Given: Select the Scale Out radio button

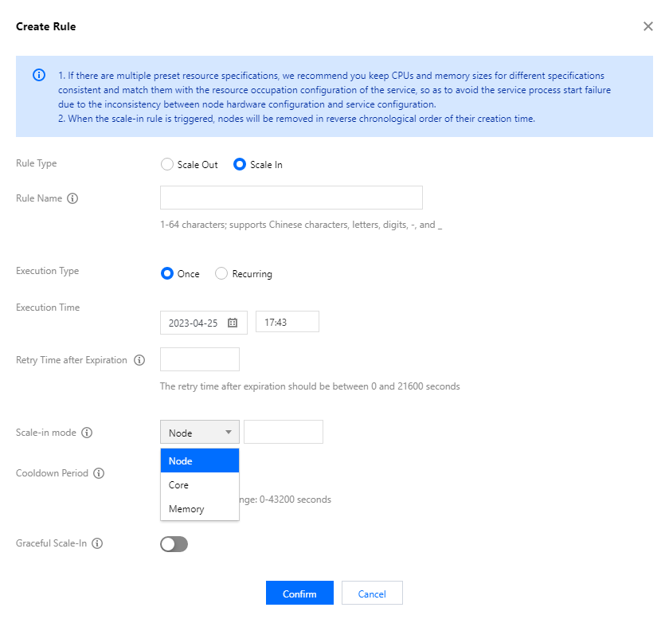Looking at the screenshot, I should tap(166, 165).
